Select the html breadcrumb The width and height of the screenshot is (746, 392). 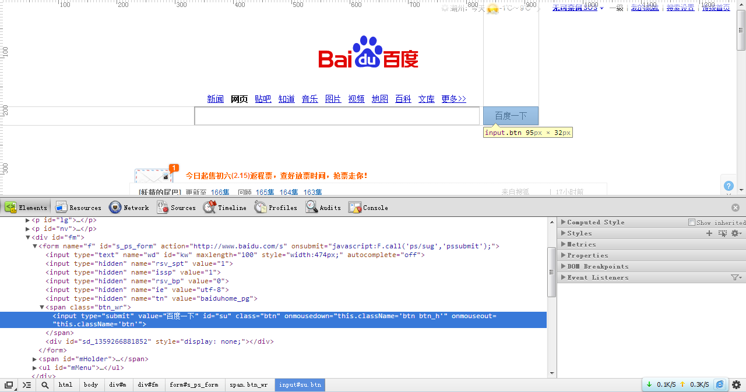(x=66, y=385)
